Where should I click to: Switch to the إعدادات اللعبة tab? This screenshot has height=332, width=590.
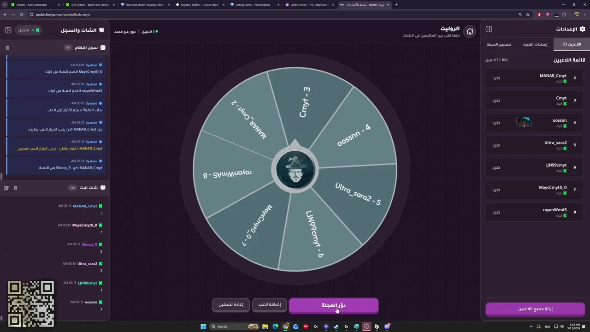535,44
